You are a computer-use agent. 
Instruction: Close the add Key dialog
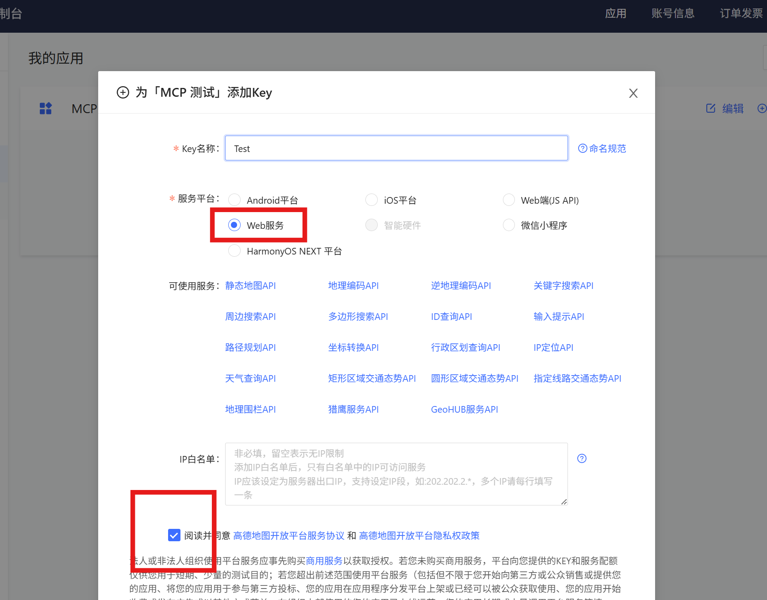pos(633,93)
